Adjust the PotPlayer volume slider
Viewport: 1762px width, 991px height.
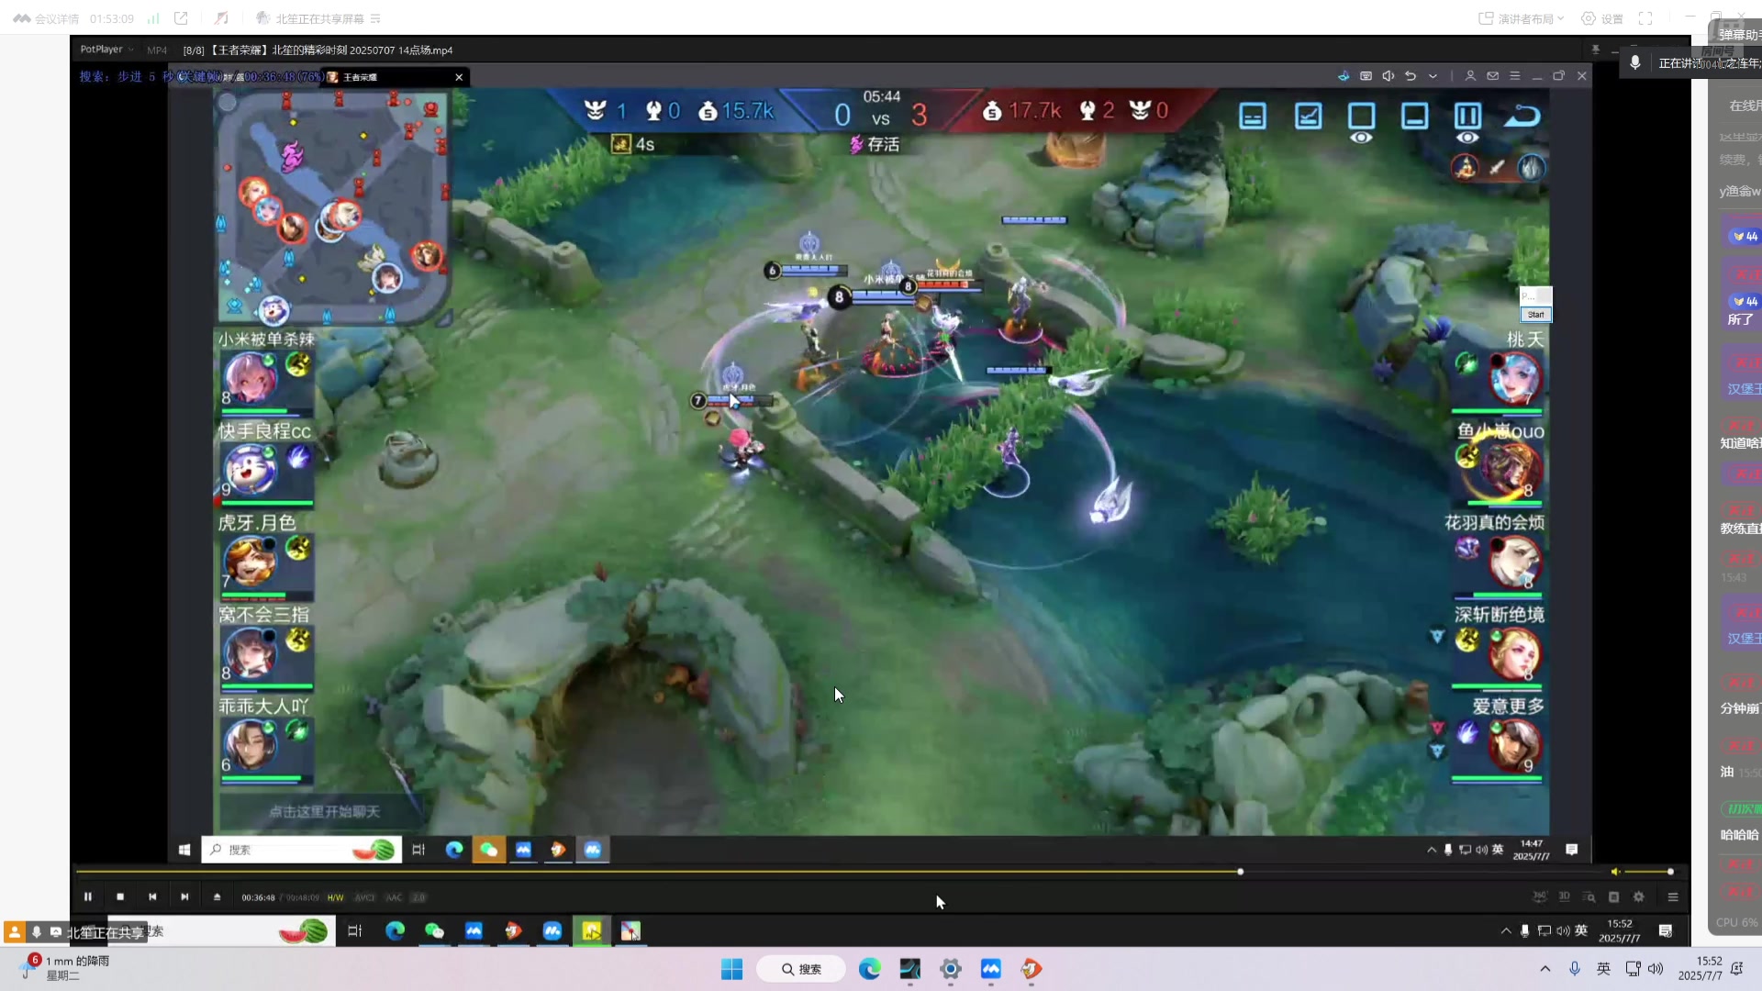1647,872
